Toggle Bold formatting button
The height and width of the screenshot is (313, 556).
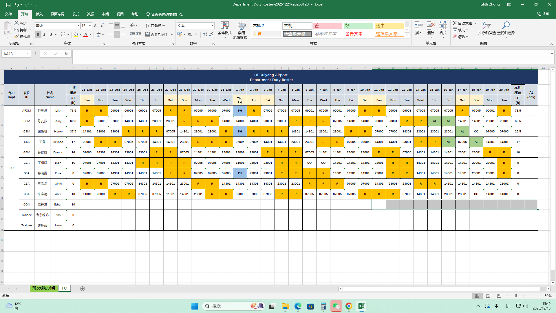(38, 34)
